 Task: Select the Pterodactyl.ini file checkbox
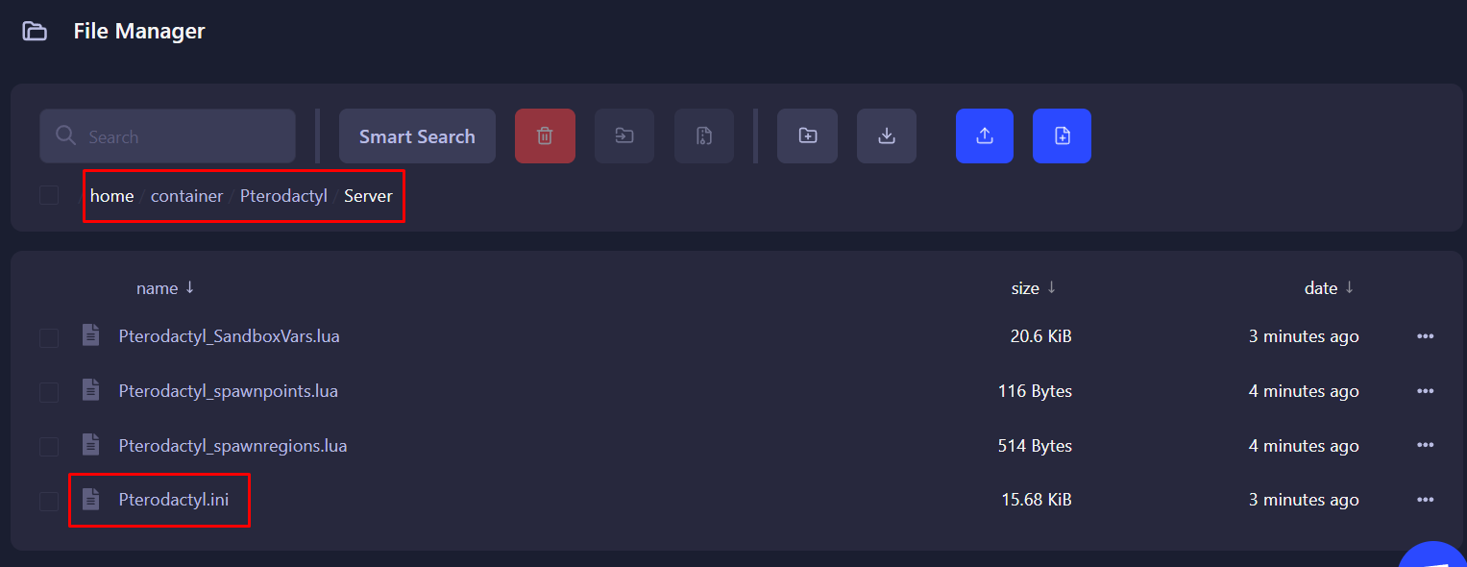coord(49,501)
